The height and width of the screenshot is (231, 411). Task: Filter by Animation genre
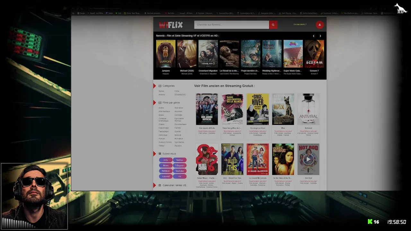click(179, 108)
